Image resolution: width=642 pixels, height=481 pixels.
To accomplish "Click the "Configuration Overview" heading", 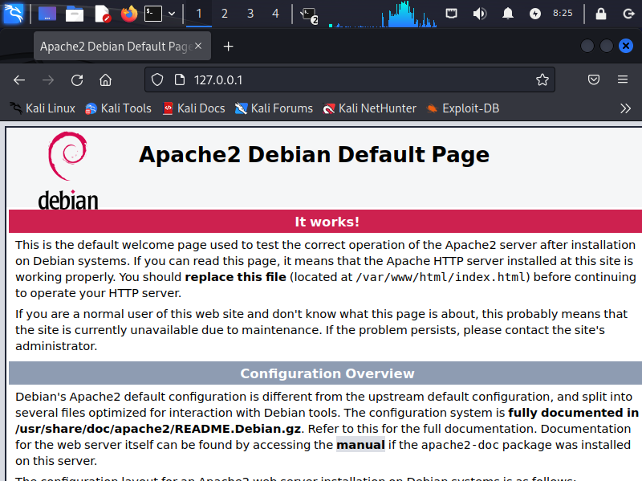I will click(327, 373).
